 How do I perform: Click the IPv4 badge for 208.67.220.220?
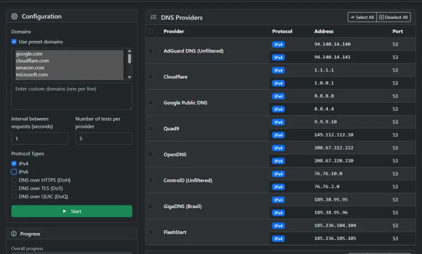click(x=278, y=161)
